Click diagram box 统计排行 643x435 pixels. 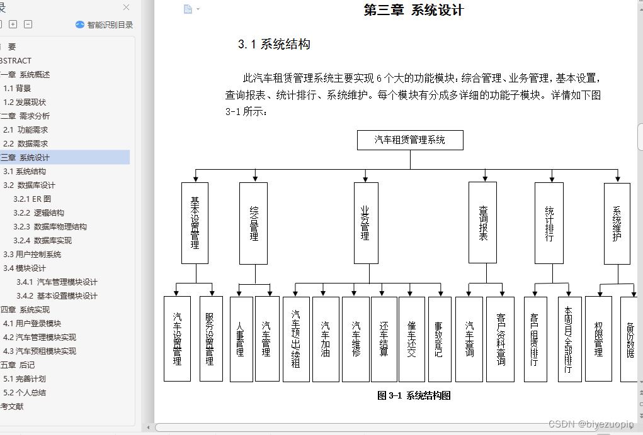click(x=549, y=223)
